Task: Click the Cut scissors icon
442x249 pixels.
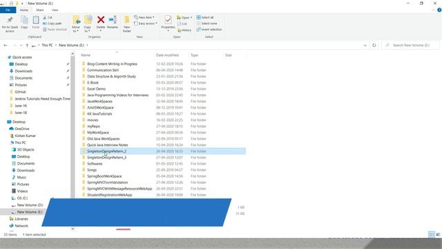Action: (x=45, y=17)
